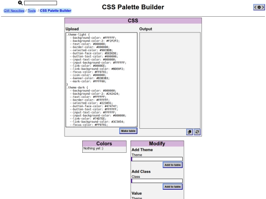The height and width of the screenshot is (199, 266).
Task: Click the refresh output icon
Action: coord(197,132)
